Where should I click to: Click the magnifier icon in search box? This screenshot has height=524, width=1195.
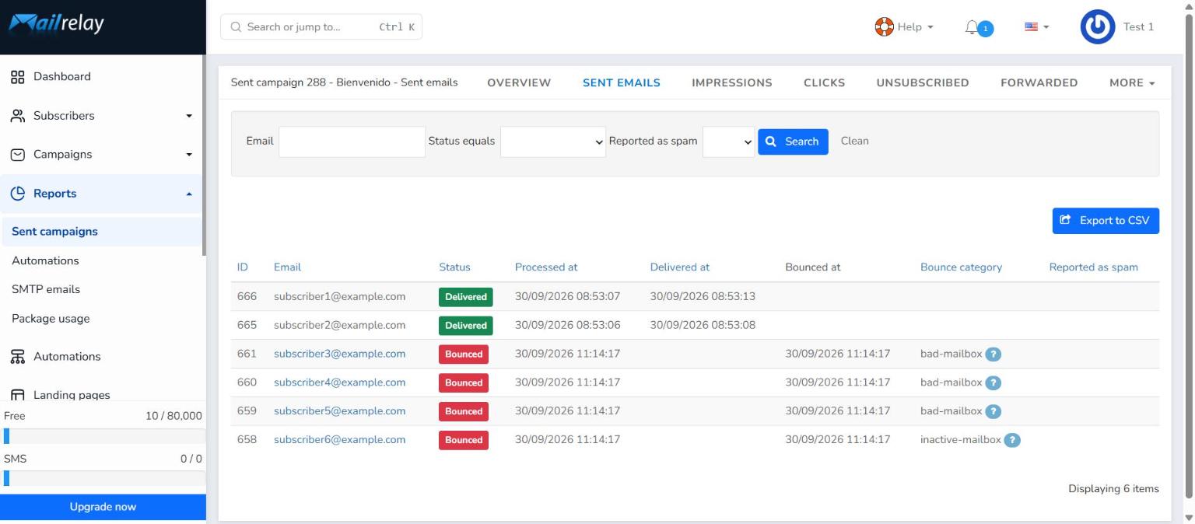[x=236, y=27]
